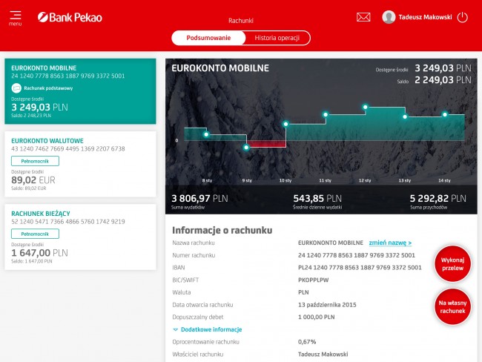Screen dimensions: 482x362
Task: Click the Waluta value PLN
Action: point(303,292)
